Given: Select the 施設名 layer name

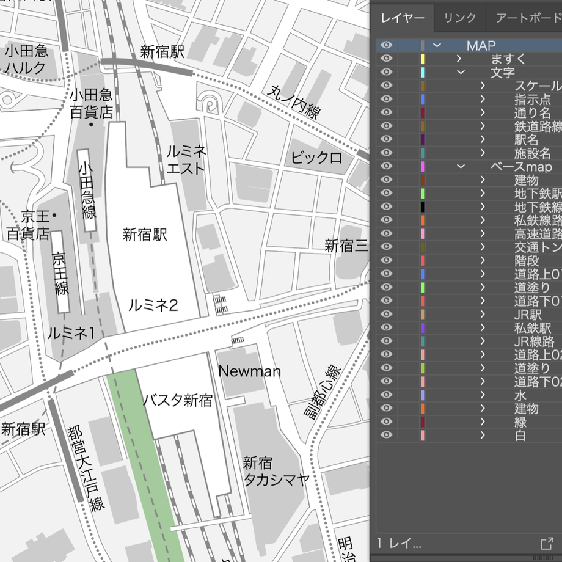Looking at the screenshot, I should pyautogui.click(x=532, y=153).
